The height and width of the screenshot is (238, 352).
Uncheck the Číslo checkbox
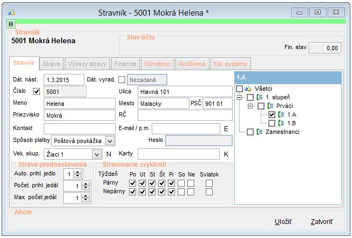[37, 92]
